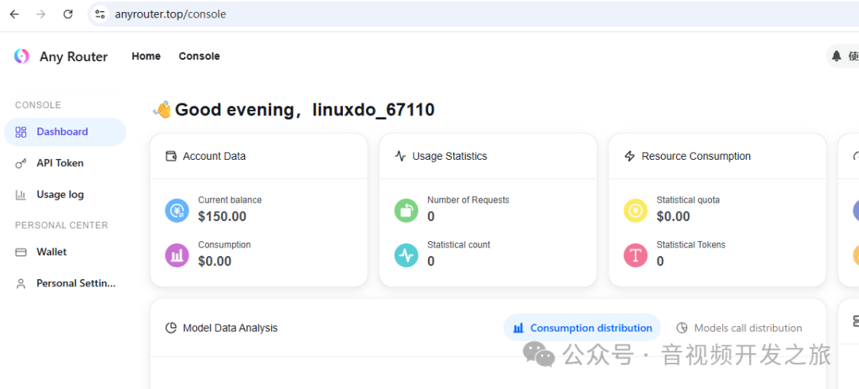The image size is (859, 389).
Task: Click the notification bell icon
Action: click(837, 56)
